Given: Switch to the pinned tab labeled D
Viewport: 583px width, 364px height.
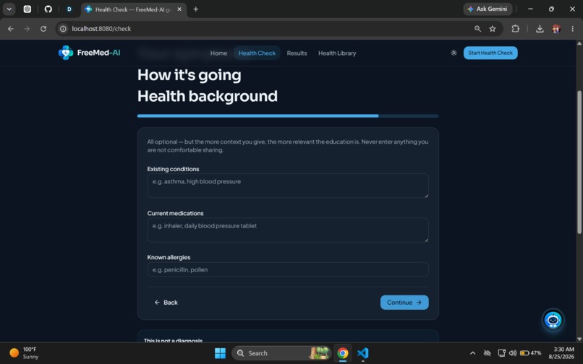Looking at the screenshot, I should (x=69, y=9).
